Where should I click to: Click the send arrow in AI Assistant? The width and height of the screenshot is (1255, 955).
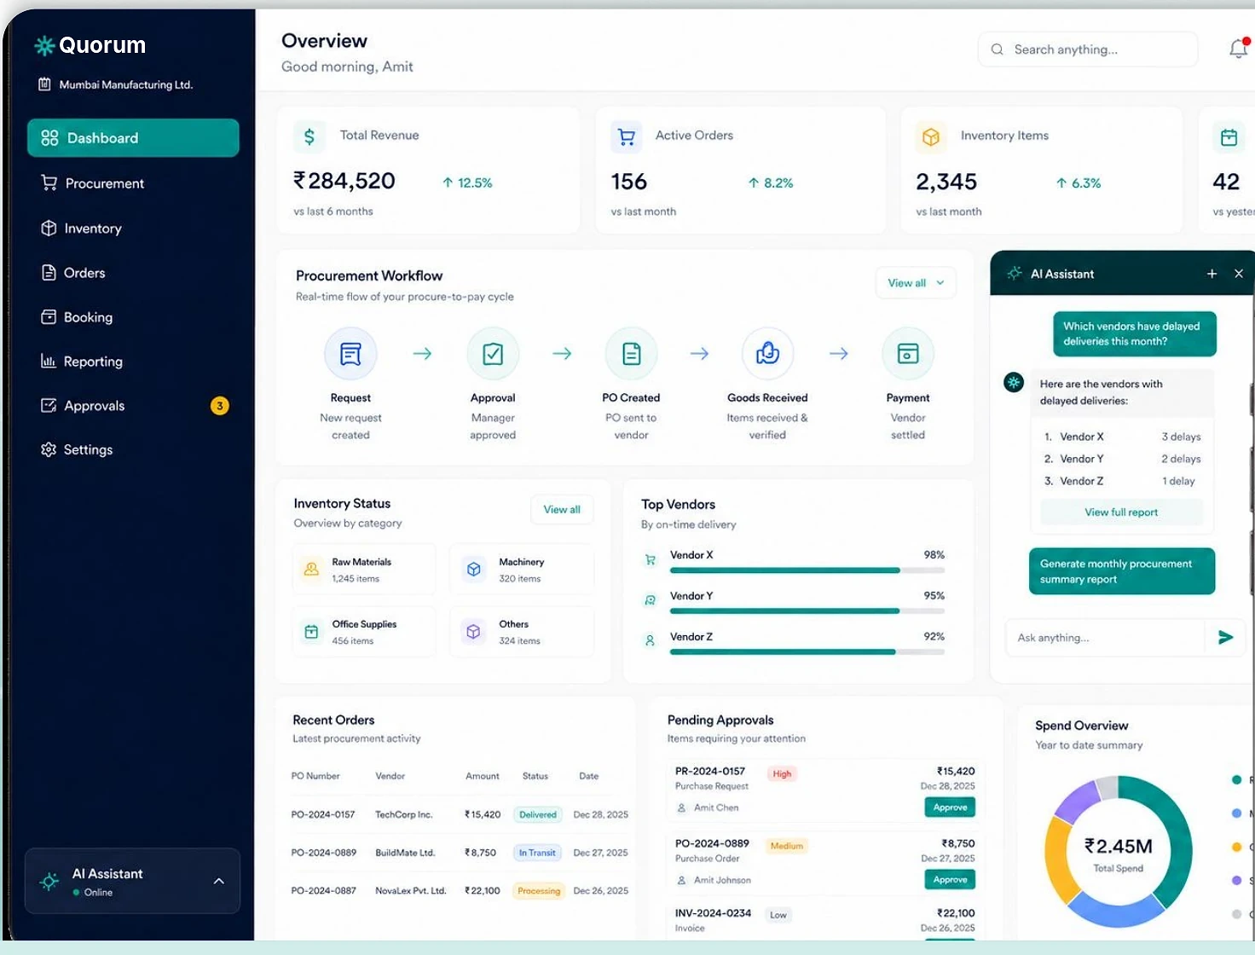pos(1226,637)
